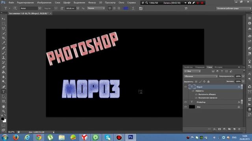The image size is (252, 141).
Task: Select the Dodge tool
Action: pyautogui.click(x=4, y=82)
